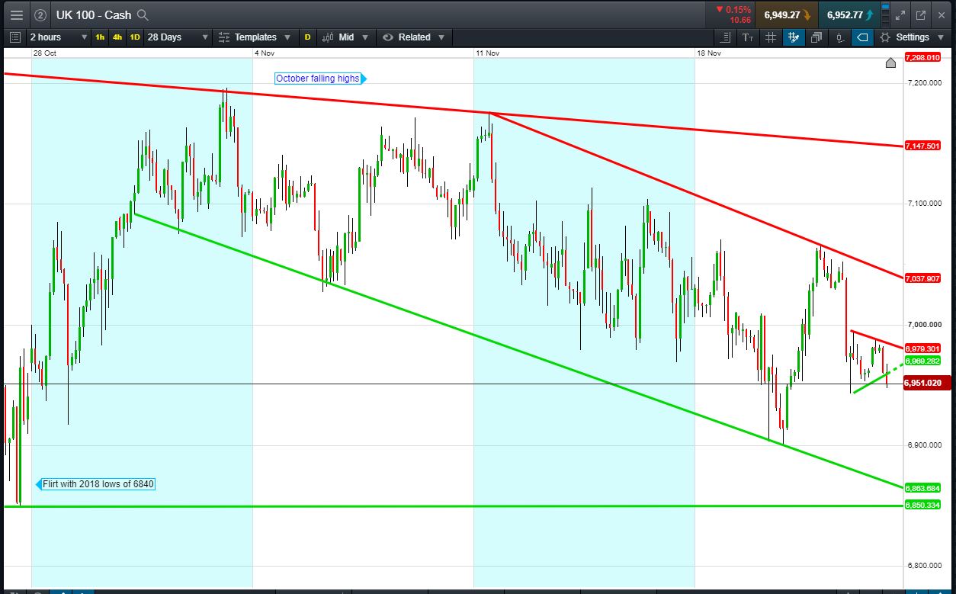
Task: Toggle the drawing tools grid icon
Action: 794,37
